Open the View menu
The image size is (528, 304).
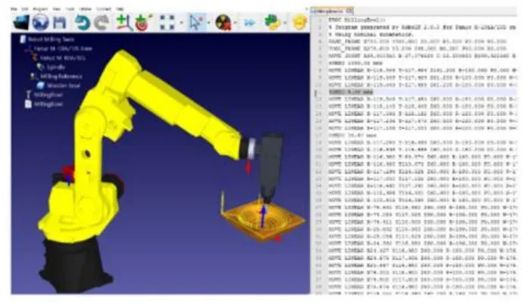click(57, 9)
